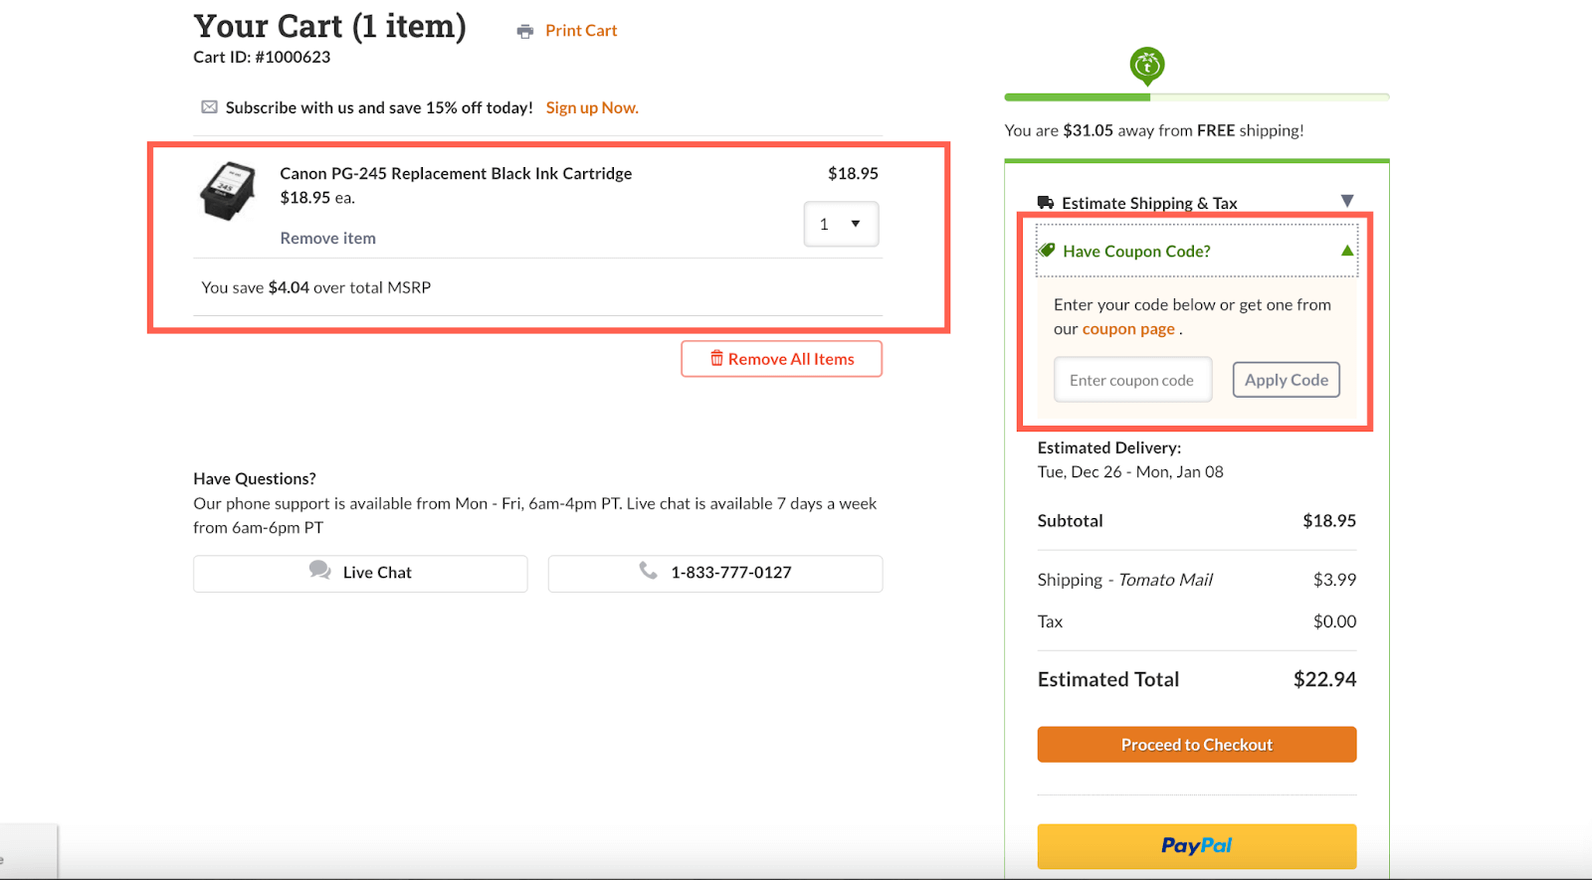Click the trash icon in Remove All Items

point(716,358)
